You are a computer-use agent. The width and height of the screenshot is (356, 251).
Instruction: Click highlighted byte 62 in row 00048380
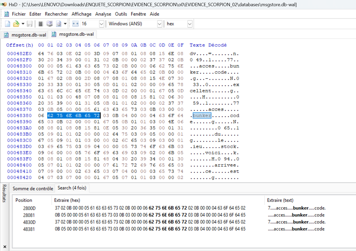(x=50, y=116)
